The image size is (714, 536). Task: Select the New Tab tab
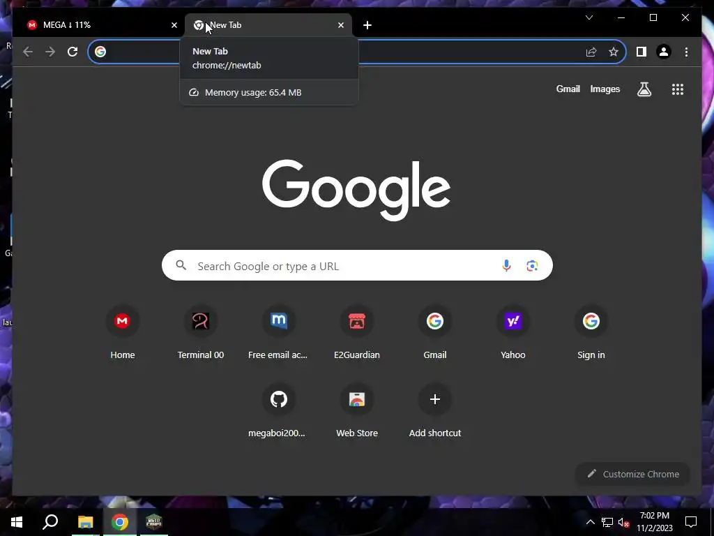tap(268, 25)
